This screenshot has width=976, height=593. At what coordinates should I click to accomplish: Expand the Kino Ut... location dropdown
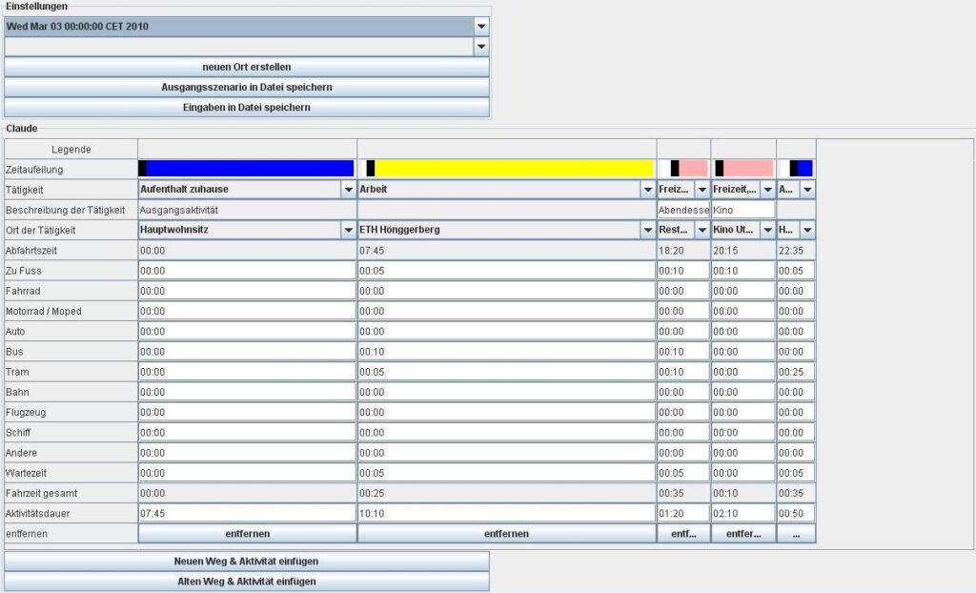click(x=768, y=230)
